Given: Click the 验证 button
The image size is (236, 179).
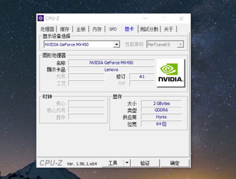Looking at the screenshot, I should click(145, 163).
